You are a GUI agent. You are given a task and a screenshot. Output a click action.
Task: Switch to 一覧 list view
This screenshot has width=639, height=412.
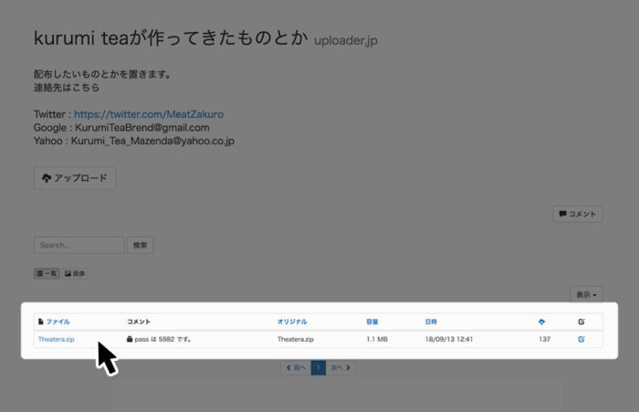coord(47,273)
